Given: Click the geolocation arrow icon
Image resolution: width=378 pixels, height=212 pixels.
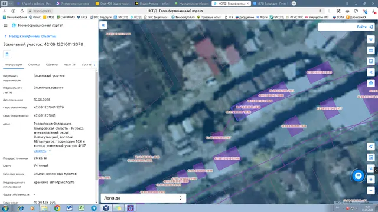Looking at the screenshot, I should coord(371,147).
